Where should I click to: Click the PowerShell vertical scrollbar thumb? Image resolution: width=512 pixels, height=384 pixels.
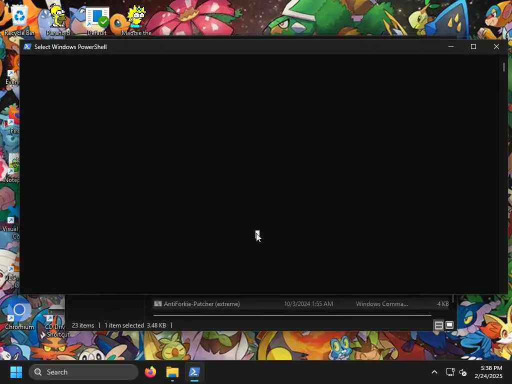coord(504,67)
